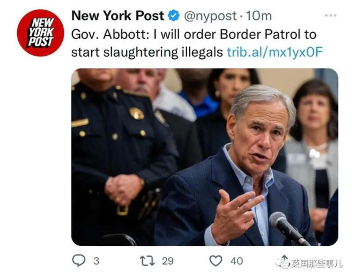Image resolution: width=354 pixels, height=279 pixels.
Task: Like the tweet with the heart icon
Action: (x=216, y=261)
